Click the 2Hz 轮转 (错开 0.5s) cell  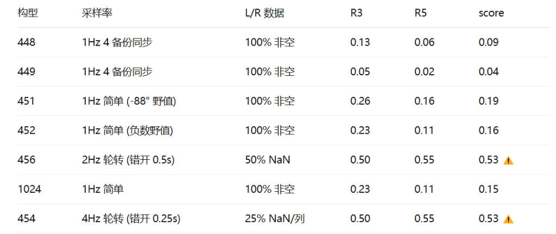tap(128, 160)
